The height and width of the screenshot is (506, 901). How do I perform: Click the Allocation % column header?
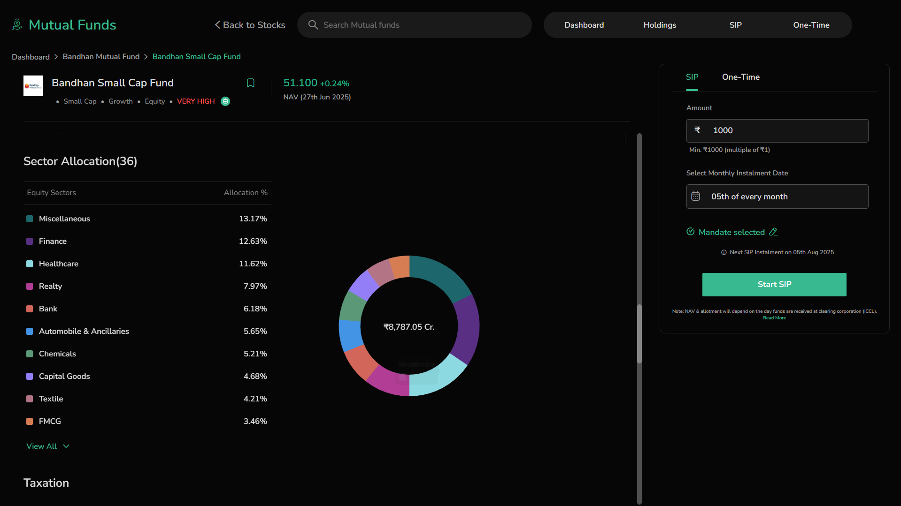point(246,193)
